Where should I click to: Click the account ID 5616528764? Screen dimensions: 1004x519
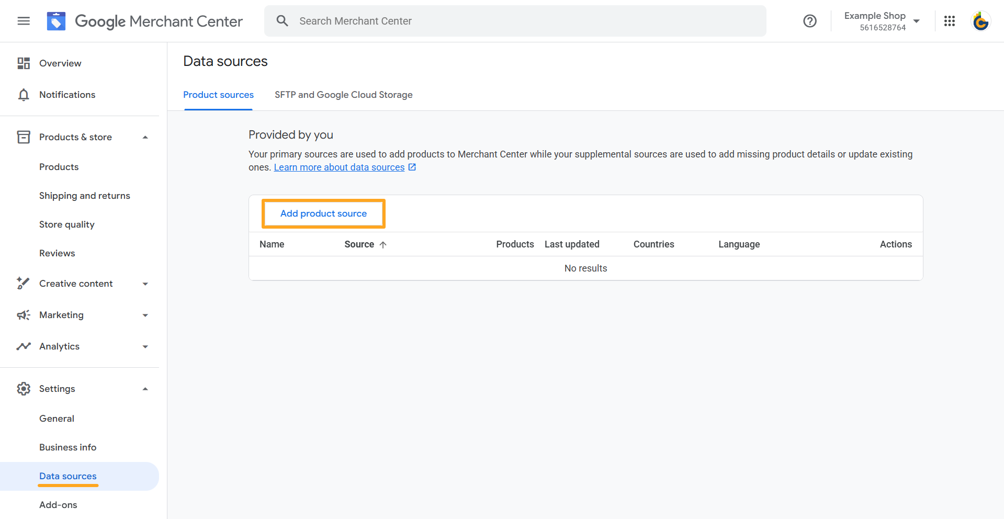[x=883, y=28]
